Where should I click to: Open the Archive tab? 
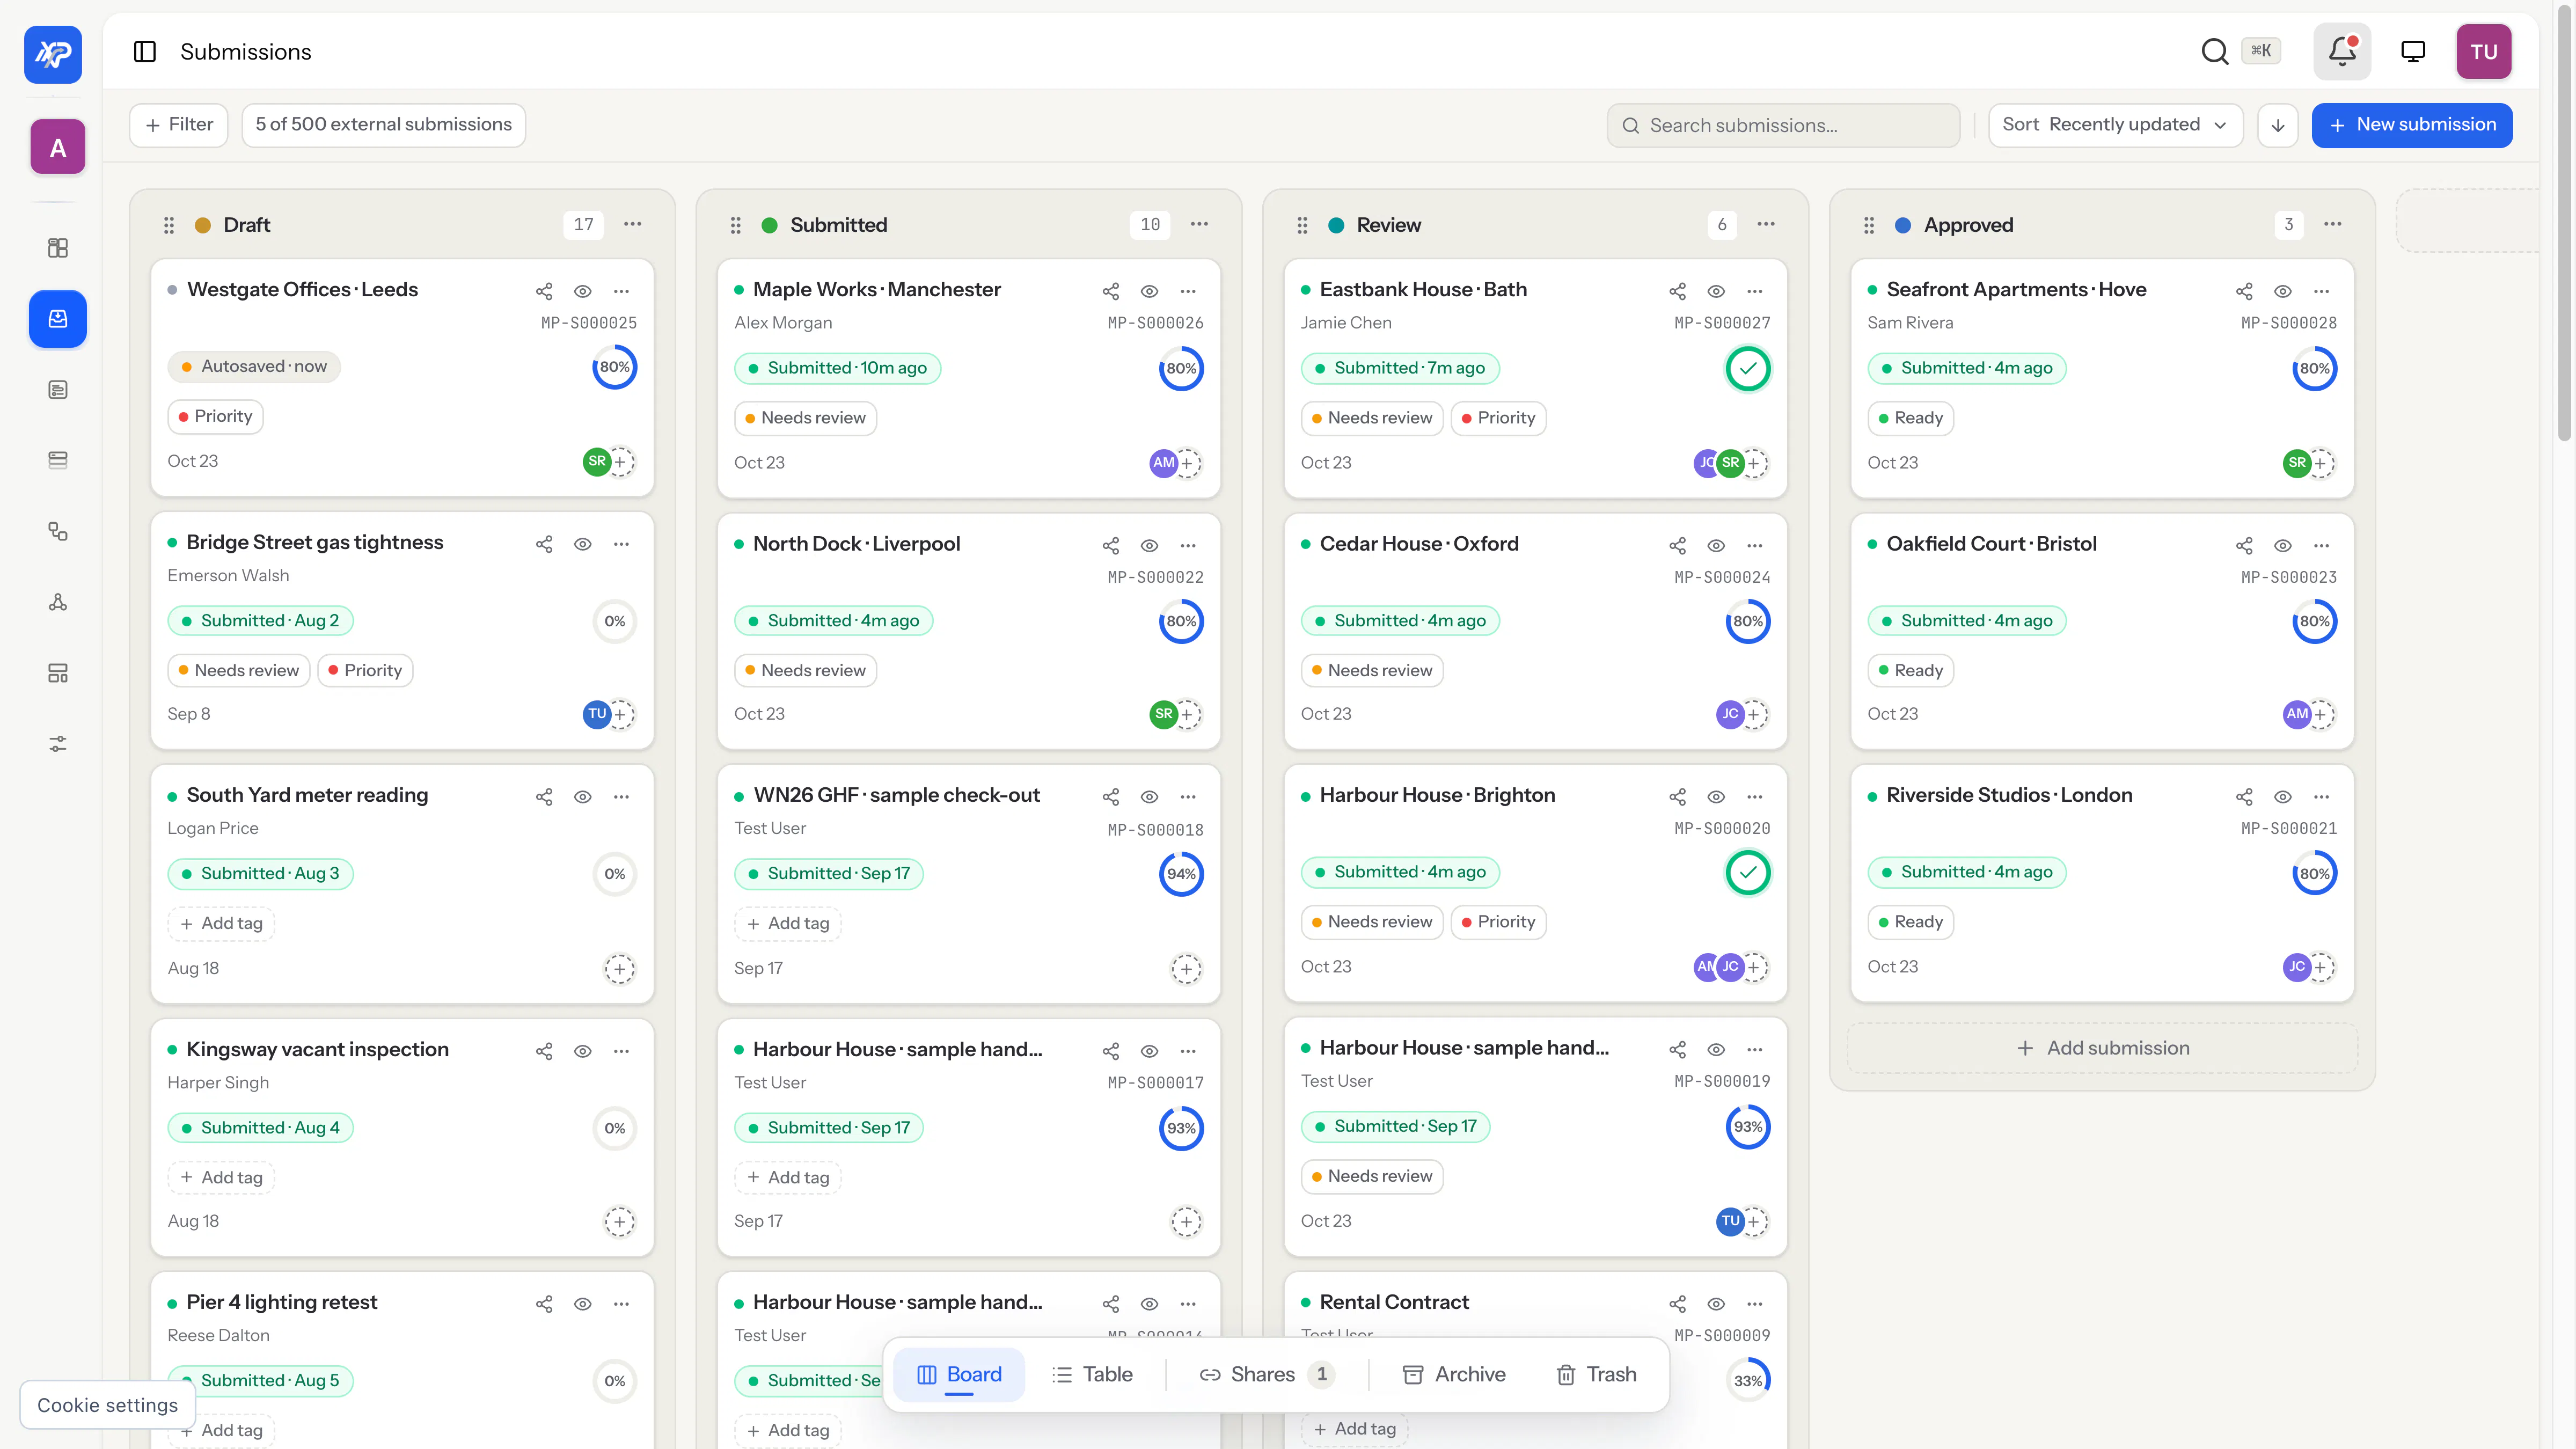tap(1454, 1375)
